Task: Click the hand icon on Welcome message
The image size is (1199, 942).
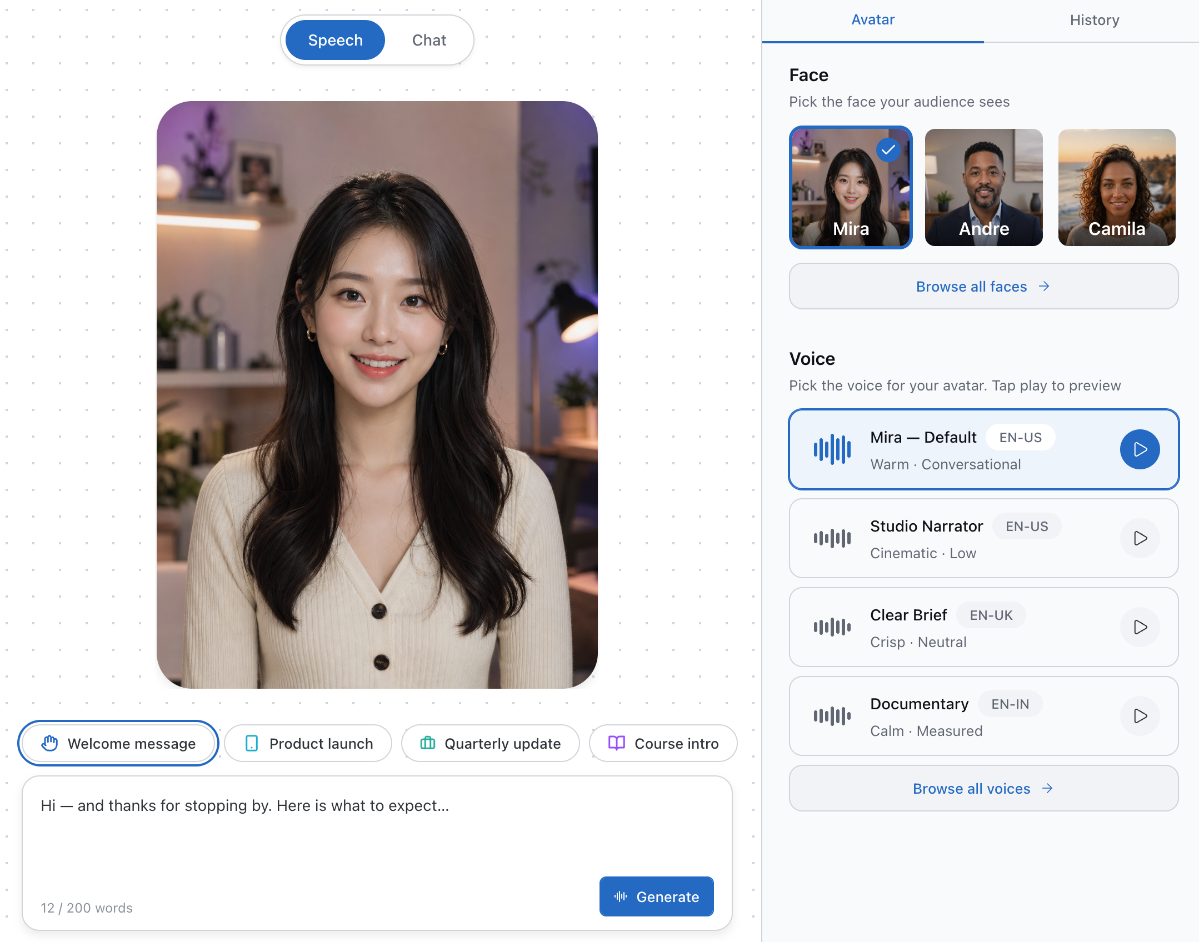Action: (x=49, y=743)
